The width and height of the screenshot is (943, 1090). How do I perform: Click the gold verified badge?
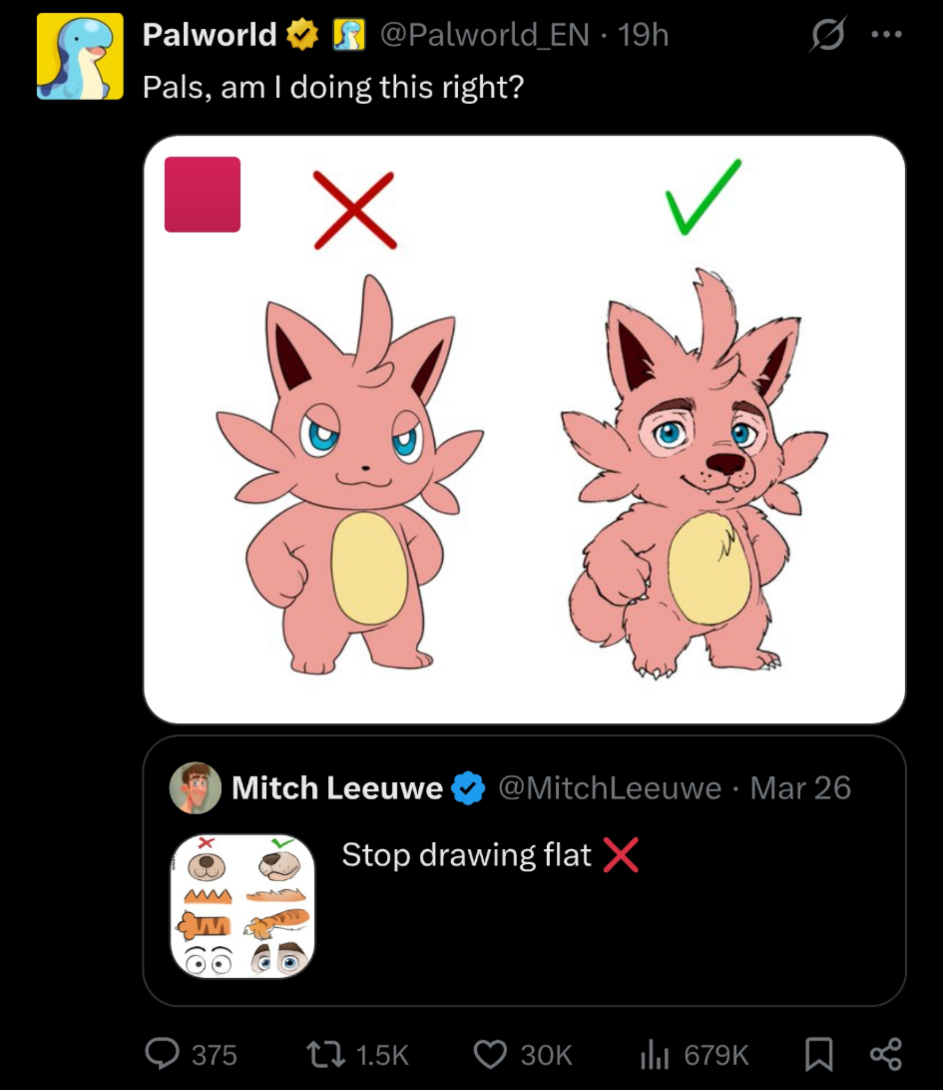pos(302,35)
